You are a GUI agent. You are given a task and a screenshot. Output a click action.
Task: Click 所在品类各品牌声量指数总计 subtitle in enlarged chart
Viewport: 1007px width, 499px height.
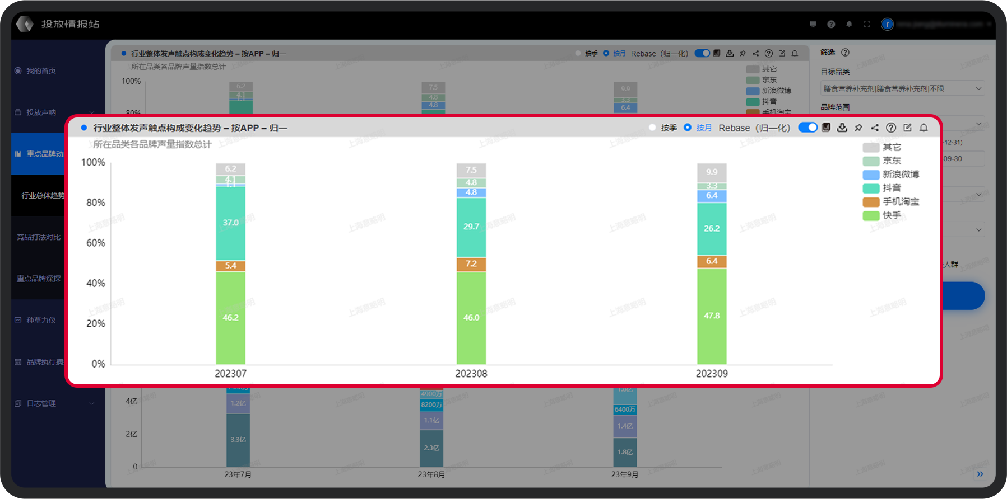pos(152,144)
